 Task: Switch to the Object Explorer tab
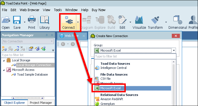[x=15, y=103]
